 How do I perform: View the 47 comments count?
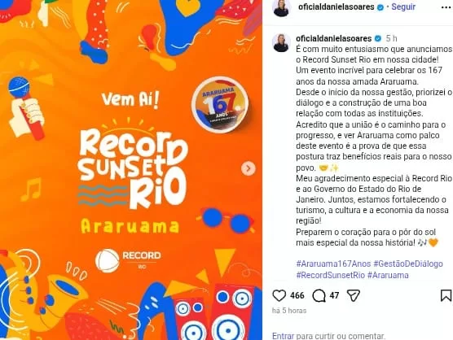coord(334,295)
